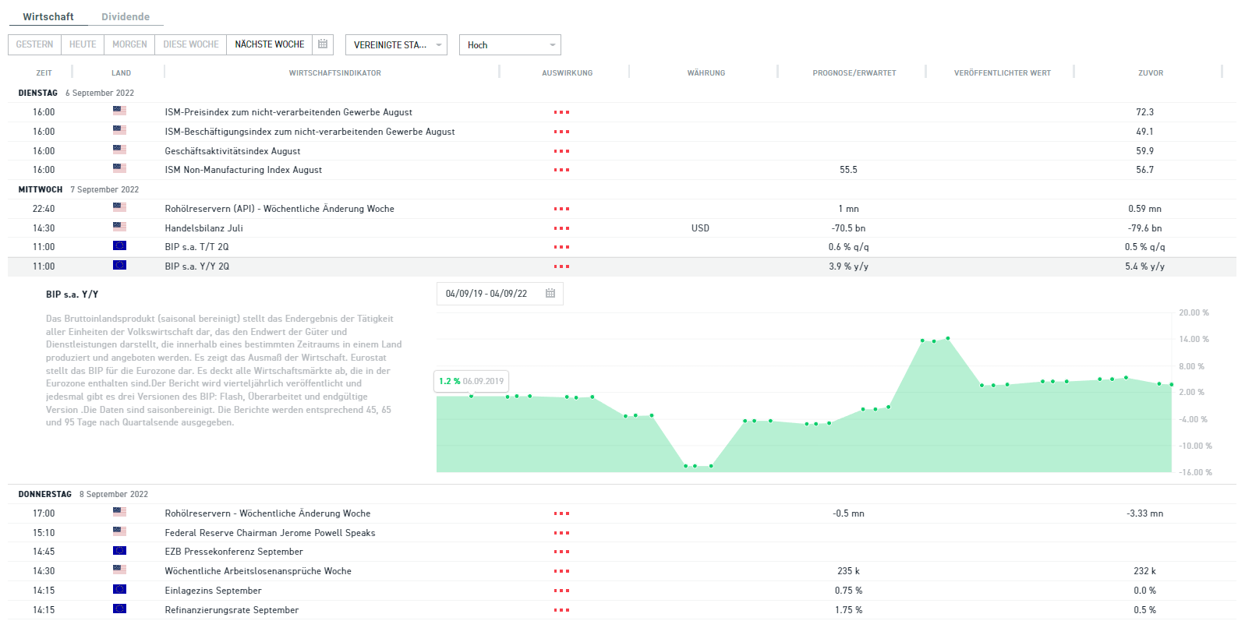Open the Hoch impact level dropdown
The width and height of the screenshot is (1245, 628).
pyautogui.click(x=510, y=44)
